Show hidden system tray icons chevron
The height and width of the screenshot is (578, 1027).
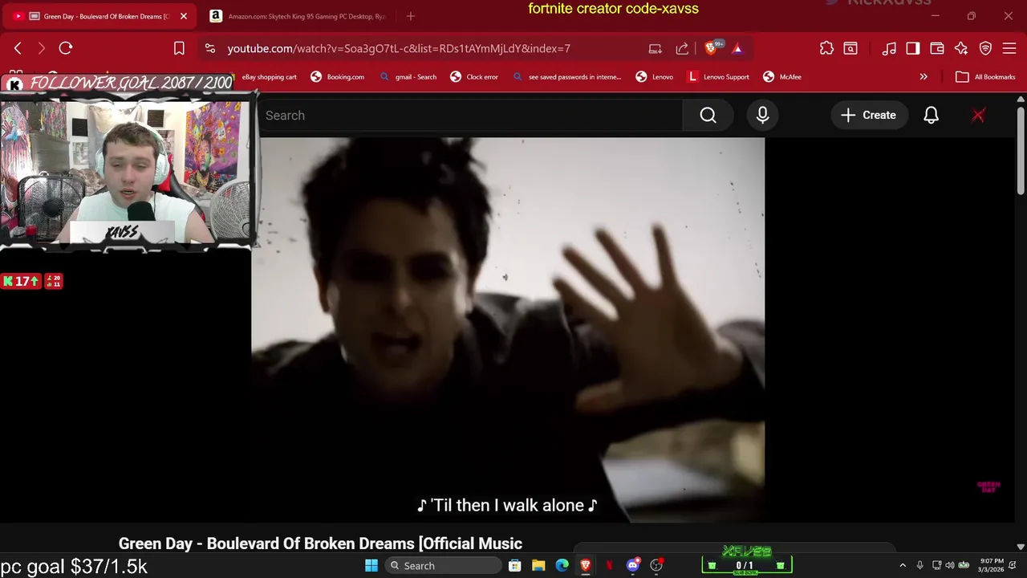(x=903, y=566)
